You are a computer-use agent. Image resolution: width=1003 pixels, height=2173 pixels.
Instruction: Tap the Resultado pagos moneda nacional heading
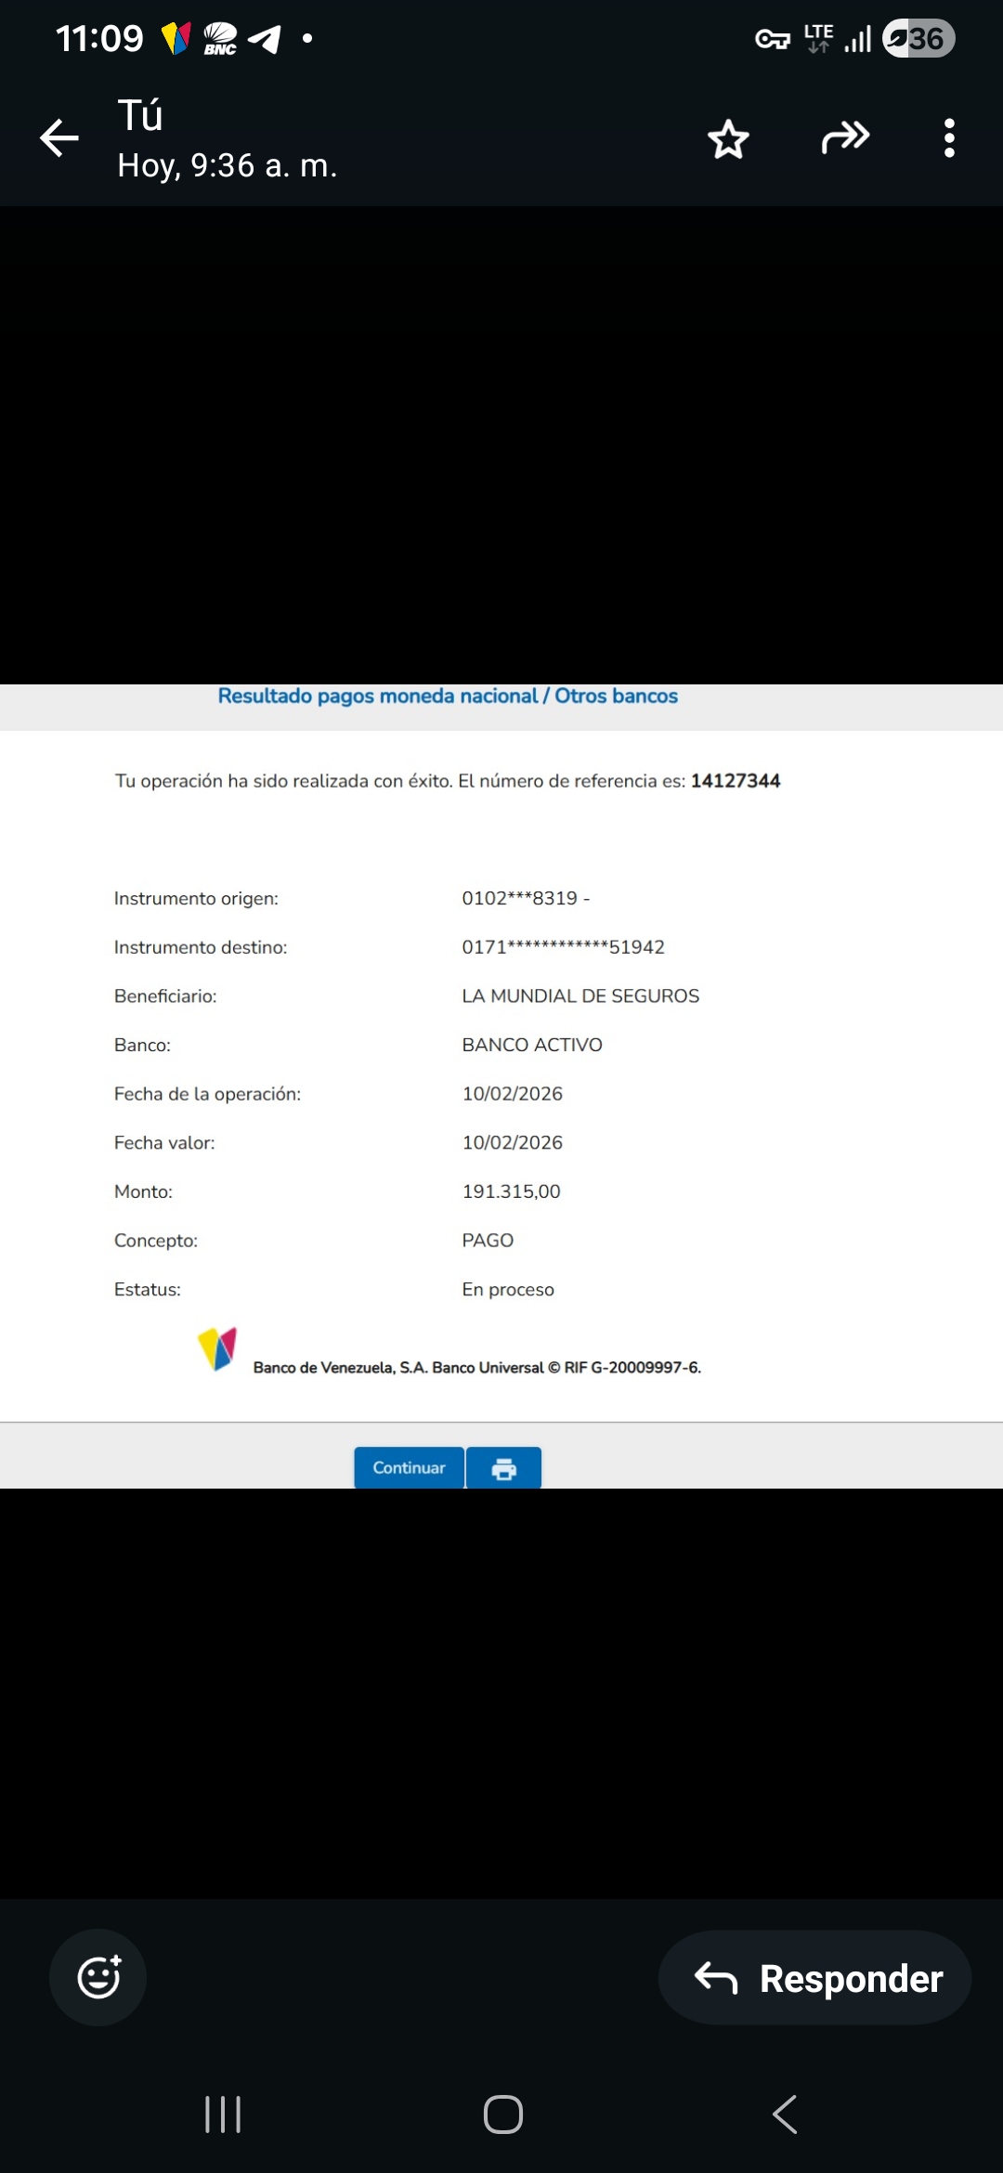point(448,696)
